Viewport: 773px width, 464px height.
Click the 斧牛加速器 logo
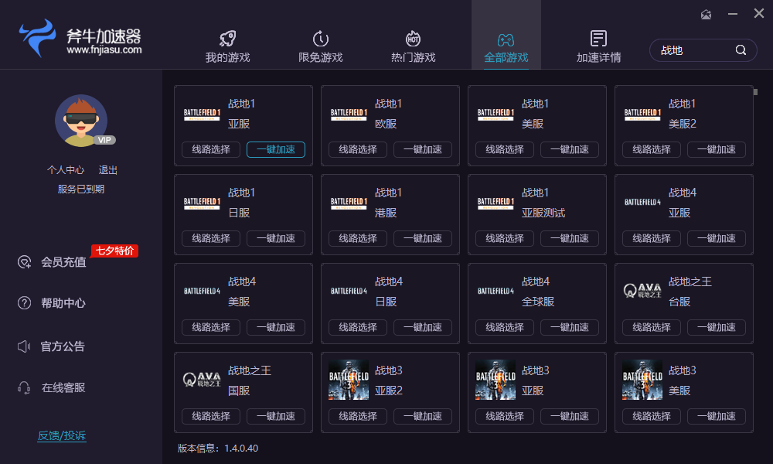[80, 39]
